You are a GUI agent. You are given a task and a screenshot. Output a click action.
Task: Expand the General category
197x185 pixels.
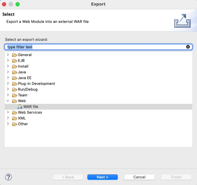point(8,55)
